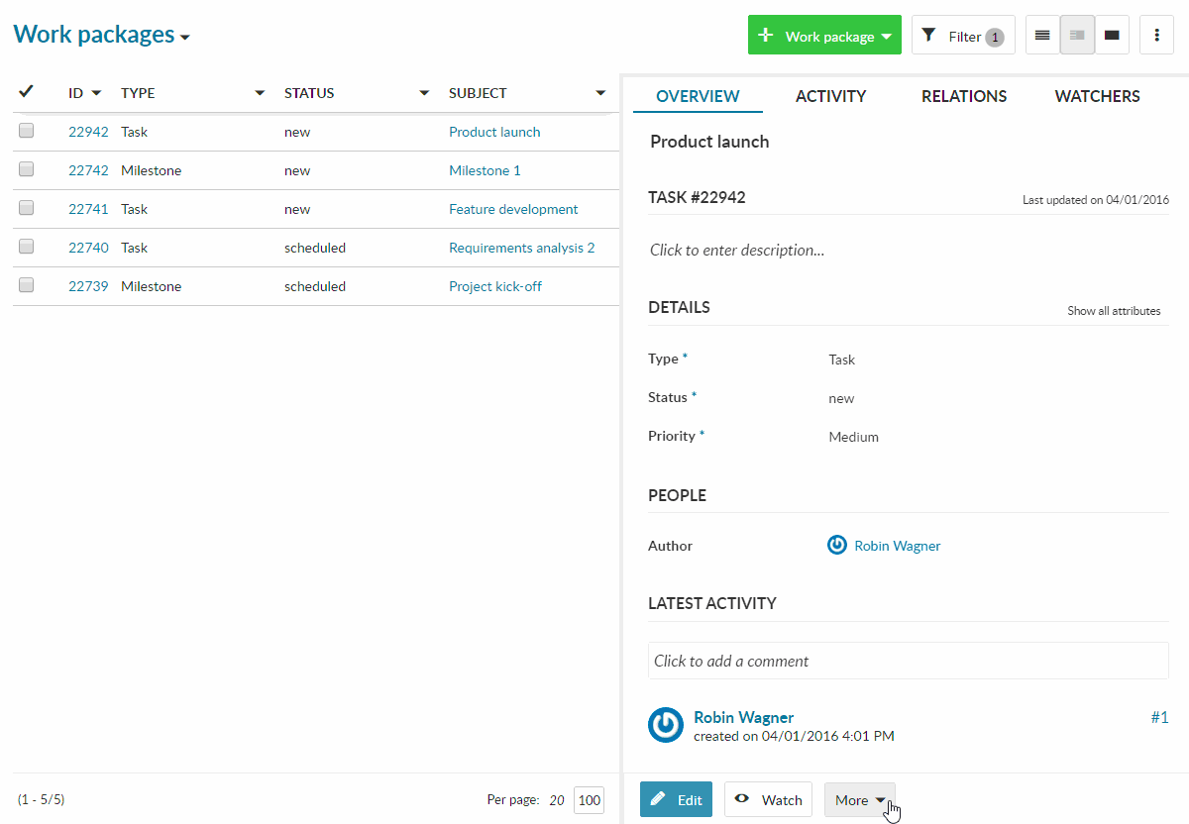Click Robin Wagner's avatar in Latest Activity

click(x=665, y=725)
